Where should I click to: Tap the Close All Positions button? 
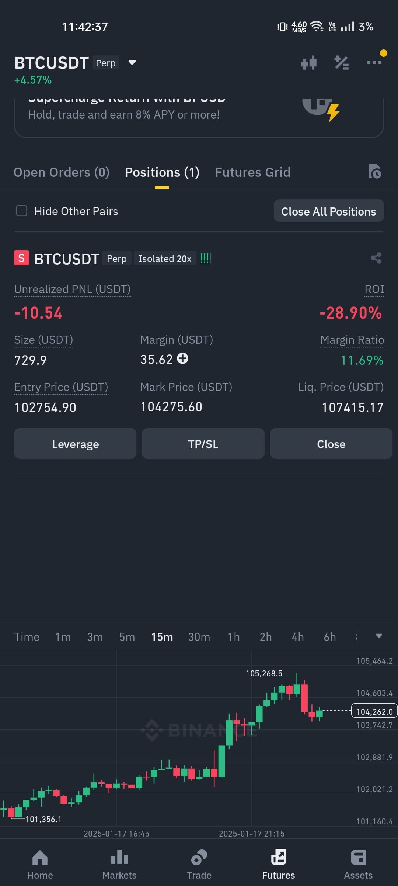[329, 211]
